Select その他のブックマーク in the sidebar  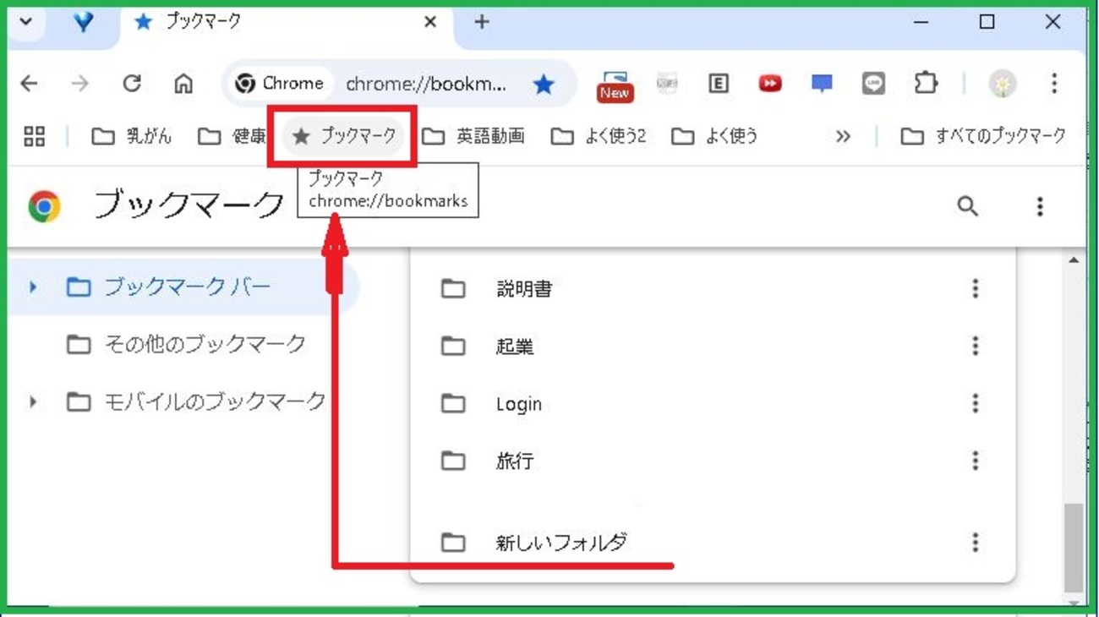point(187,344)
